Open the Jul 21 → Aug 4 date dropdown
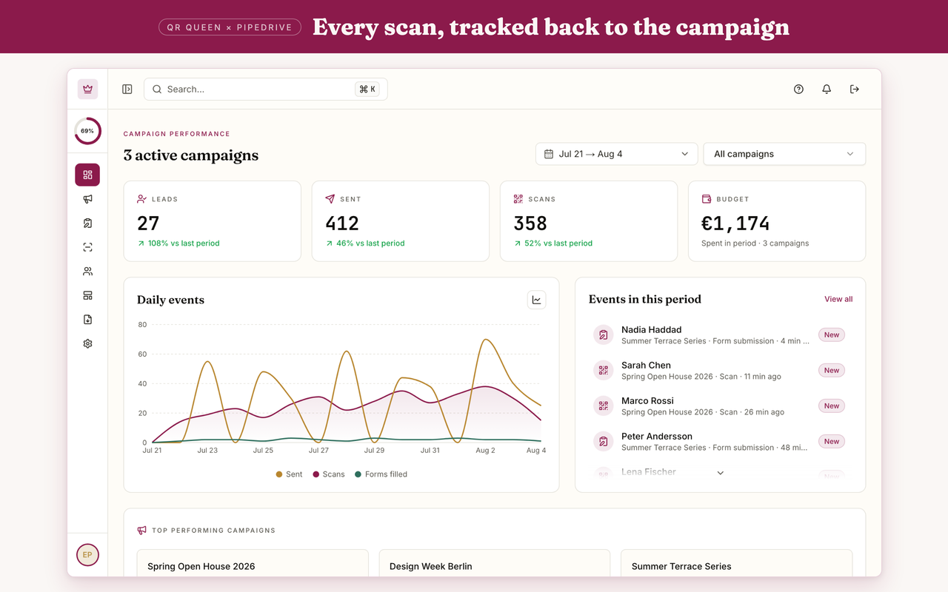948x592 pixels. point(617,154)
